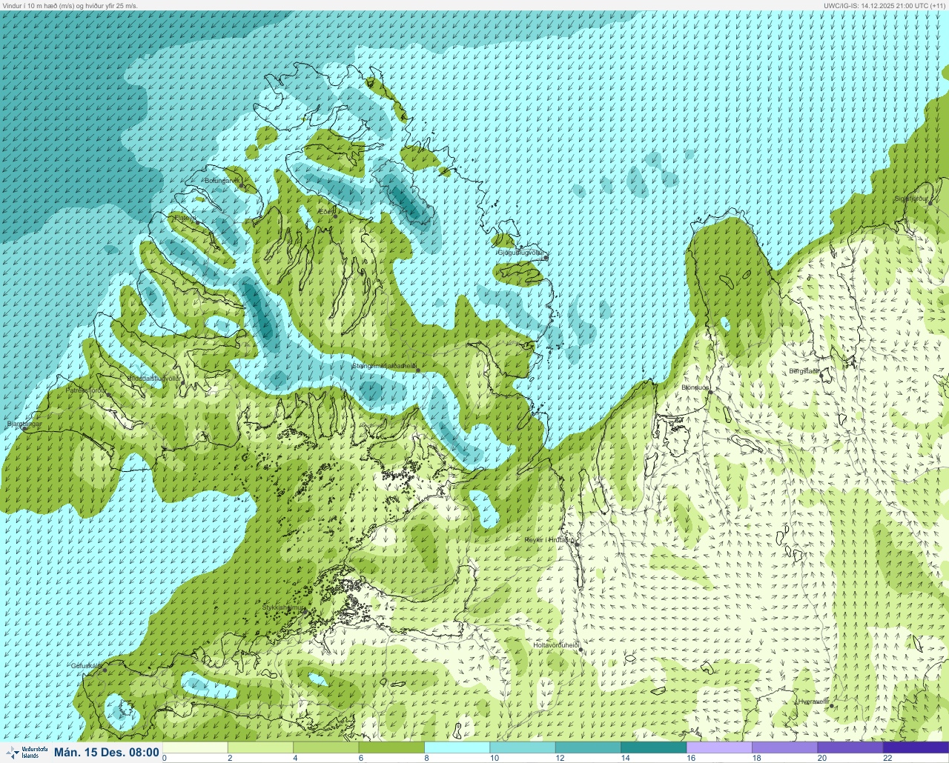949x763 pixels.
Task: Select the 16–18 m/s lavender swatch
Action: pos(719,747)
